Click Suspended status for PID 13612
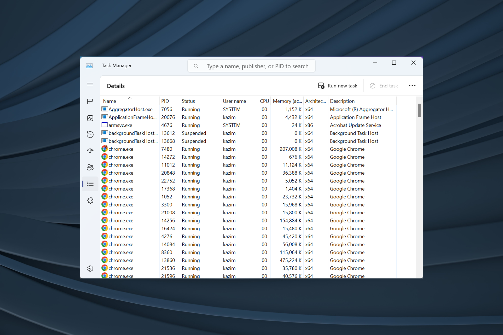 click(x=194, y=133)
